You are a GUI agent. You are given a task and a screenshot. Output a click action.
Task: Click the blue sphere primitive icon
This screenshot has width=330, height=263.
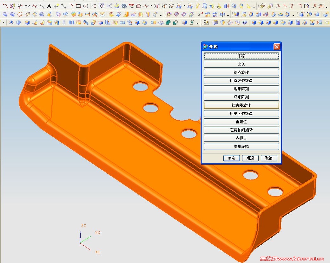(18, 22)
